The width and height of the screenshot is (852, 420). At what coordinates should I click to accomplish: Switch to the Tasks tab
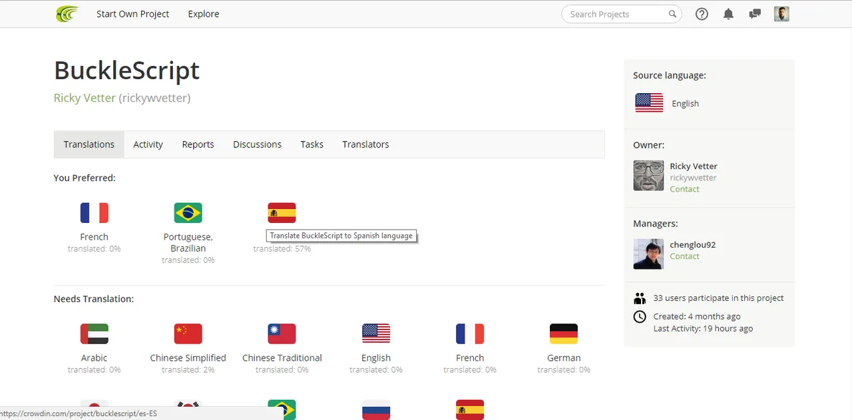pyautogui.click(x=312, y=144)
